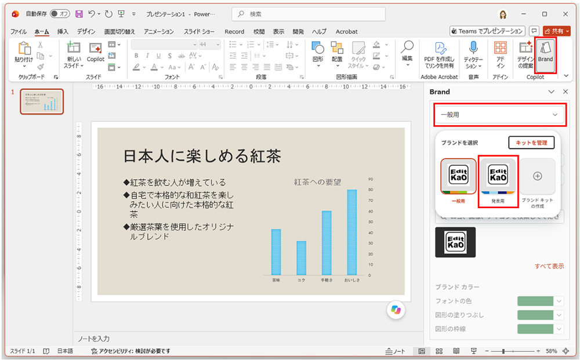This screenshot has height=360, width=580.
Task: Click the Cut scissors icon
Action: coord(41,45)
